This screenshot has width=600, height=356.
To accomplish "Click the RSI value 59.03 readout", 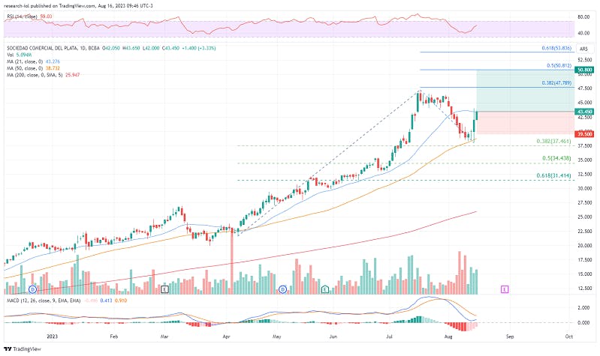I will [x=46, y=16].
